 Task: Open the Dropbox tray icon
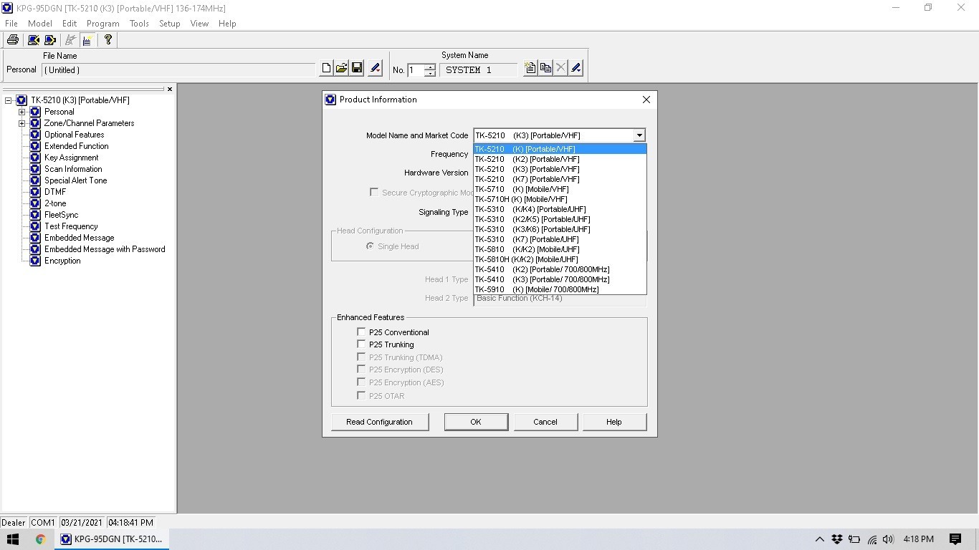tap(836, 539)
